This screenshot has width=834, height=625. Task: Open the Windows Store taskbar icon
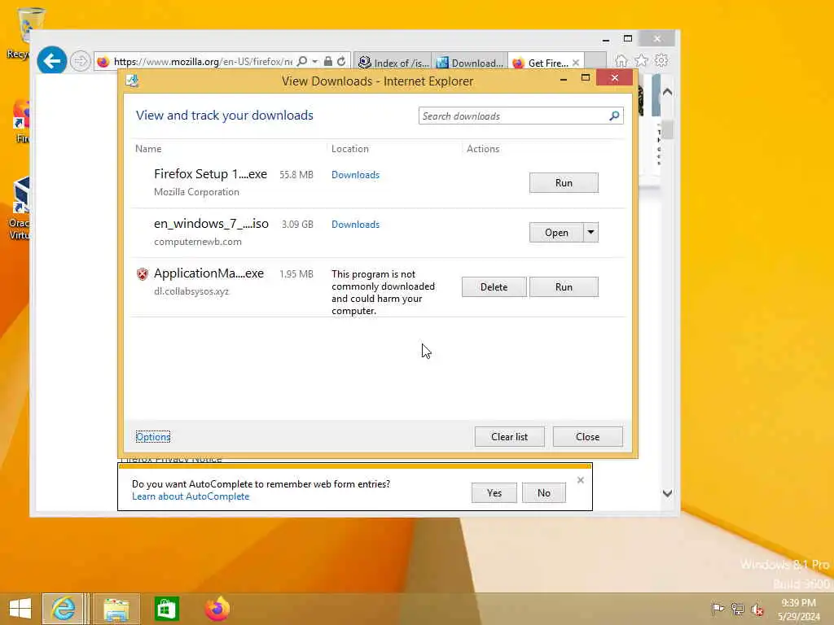[x=166, y=609]
